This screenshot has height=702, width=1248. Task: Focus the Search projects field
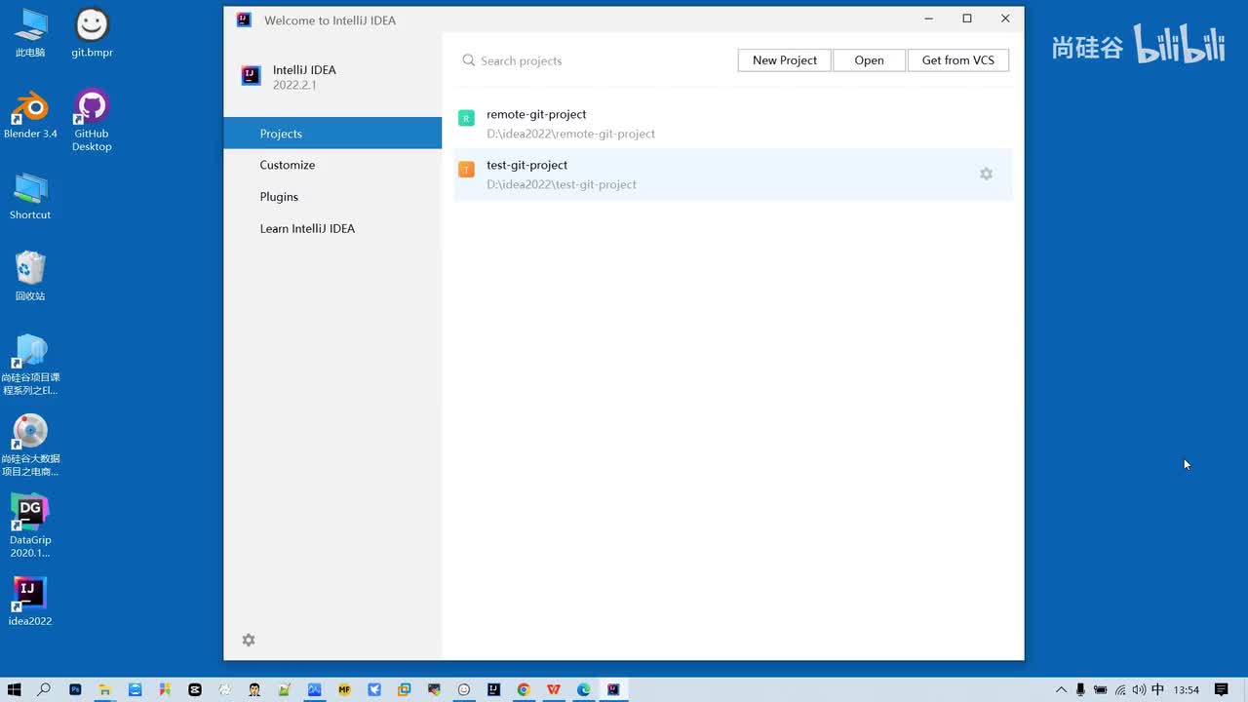pos(595,60)
